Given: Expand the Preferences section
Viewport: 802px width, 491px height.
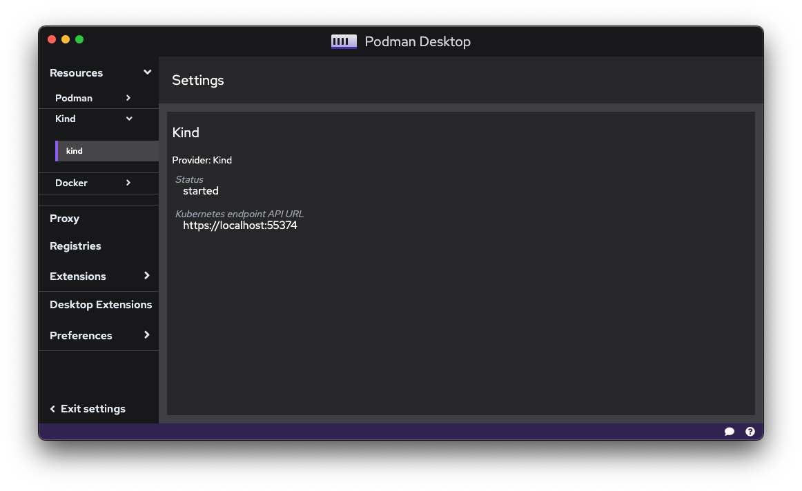Looking at the screenshot, I should click(147, 334).
